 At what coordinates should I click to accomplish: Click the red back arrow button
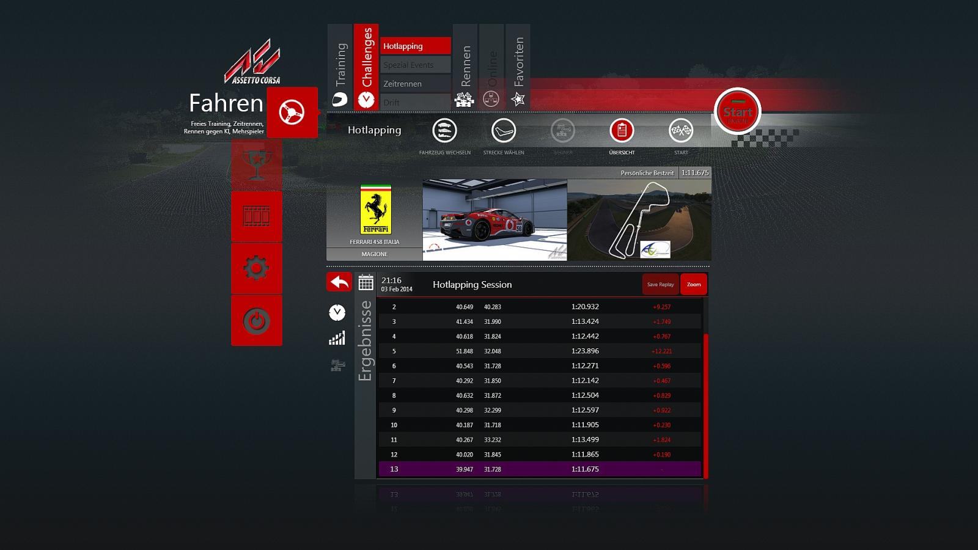coord(339,282)
